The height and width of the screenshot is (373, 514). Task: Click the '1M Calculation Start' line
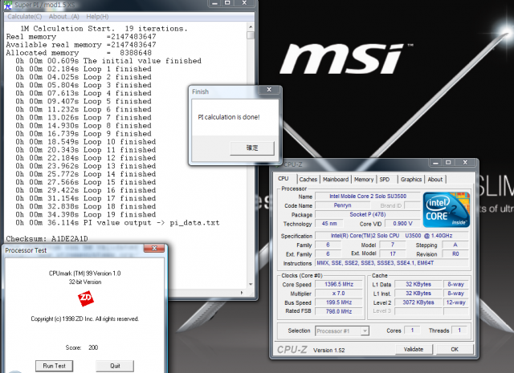pyautogui.click(x=104, y=29)
